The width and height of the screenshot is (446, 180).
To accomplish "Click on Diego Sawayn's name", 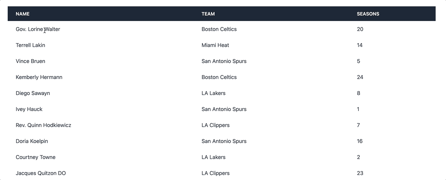I will click(33, 93).
